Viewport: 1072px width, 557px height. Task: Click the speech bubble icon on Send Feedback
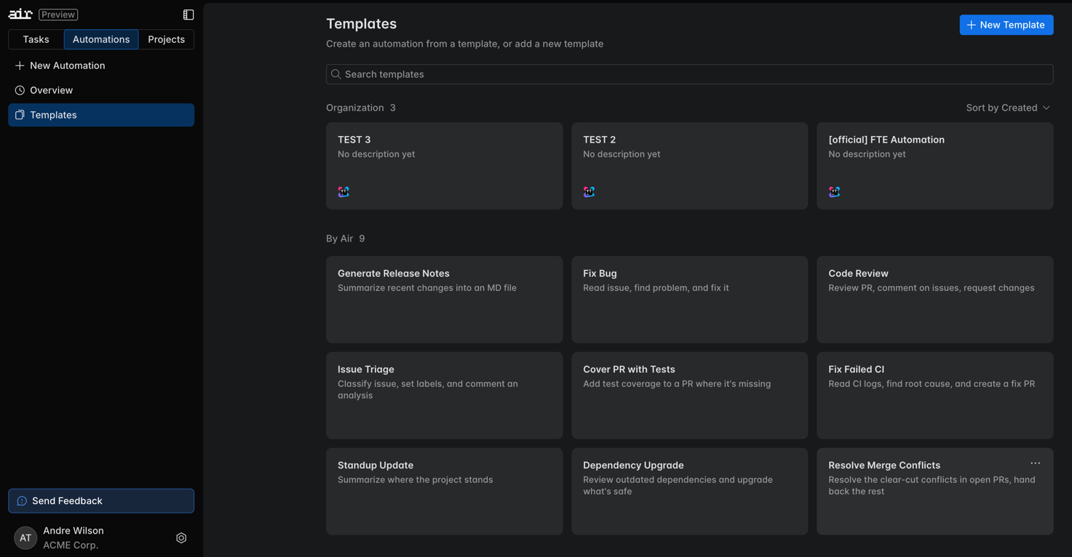[x=22, y=501]
